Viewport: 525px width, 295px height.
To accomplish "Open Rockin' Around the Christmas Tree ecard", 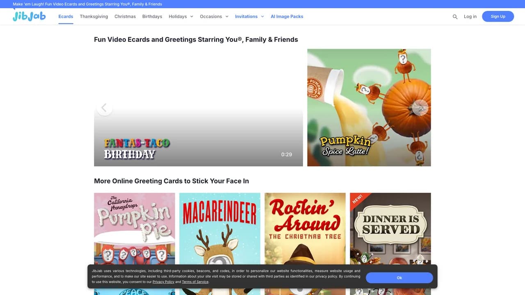I will pyautogui.click(x=305, y=243).
